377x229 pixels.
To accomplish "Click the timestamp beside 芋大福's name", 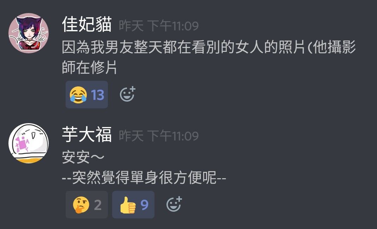I will click(159, 136).
